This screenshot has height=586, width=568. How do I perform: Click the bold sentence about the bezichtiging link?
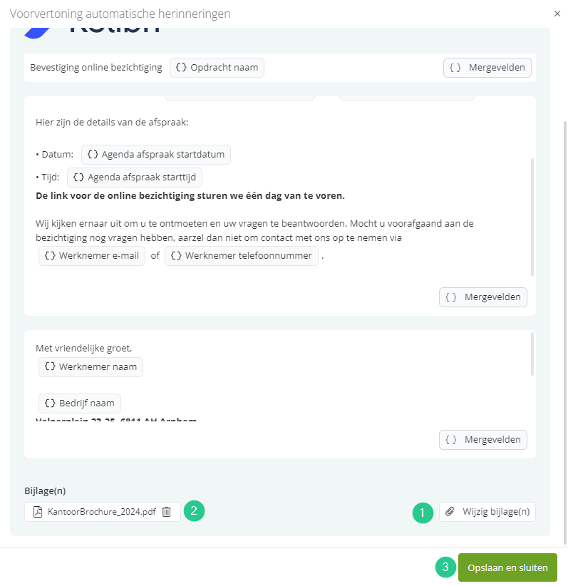tap(190, 196)
